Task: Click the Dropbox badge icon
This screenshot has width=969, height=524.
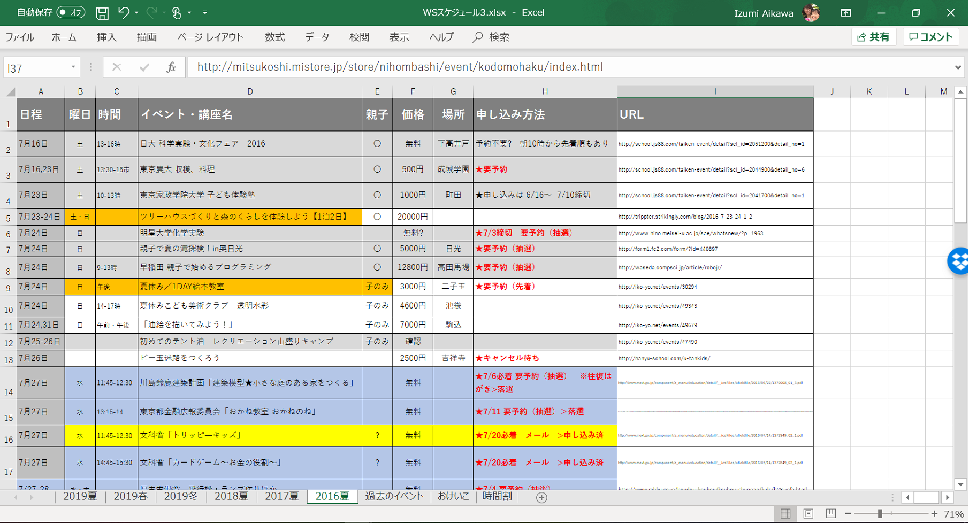Action: pyautogui.click(x=959, y=261)
